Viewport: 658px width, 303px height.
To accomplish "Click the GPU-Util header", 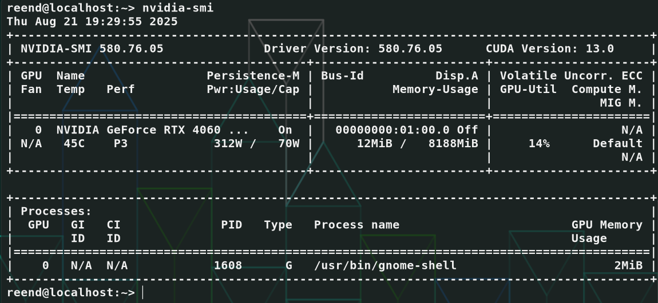I will (x=528, y=89).
